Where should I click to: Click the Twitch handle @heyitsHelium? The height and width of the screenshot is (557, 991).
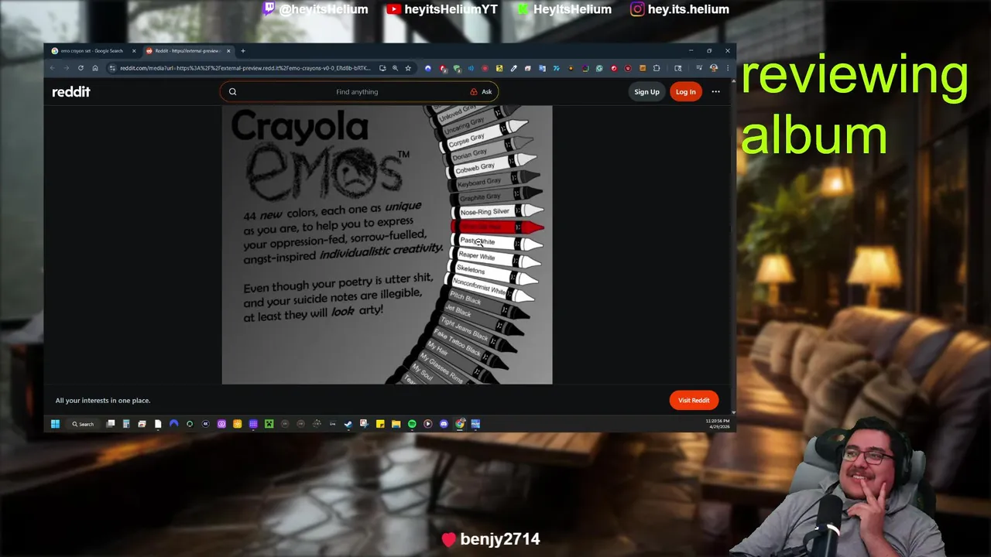point(323,9)
